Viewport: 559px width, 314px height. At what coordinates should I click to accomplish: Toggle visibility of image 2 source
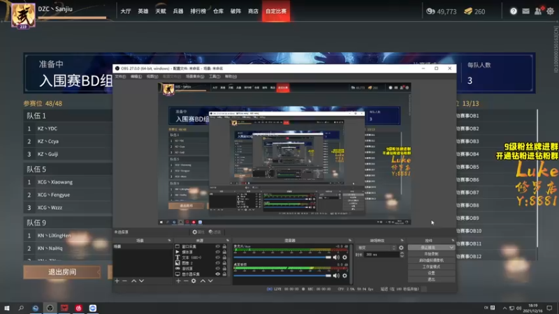[x=217, y=263]
